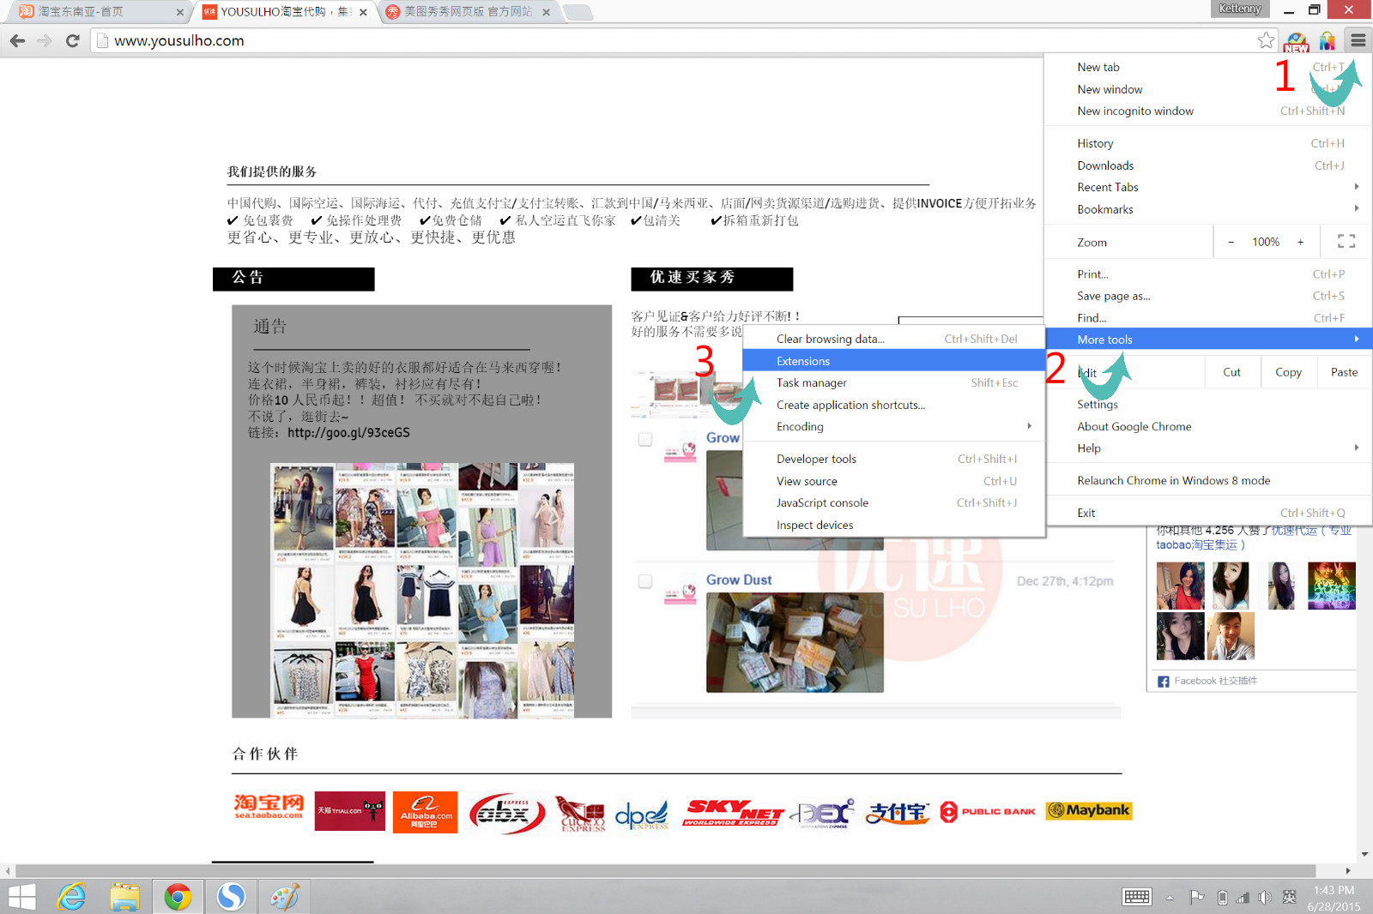Screen dimensions: 1373x914
Task: Open History from the Chrome menu
Action: (x=1208, y=143)
